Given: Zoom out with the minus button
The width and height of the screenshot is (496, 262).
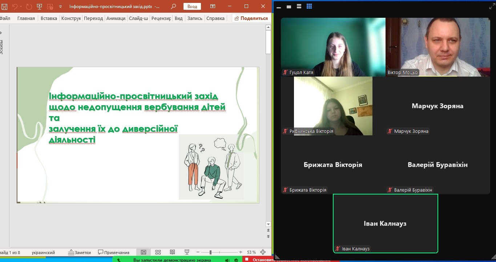Looking at the screenshot, I should click(x=198, y=252).
